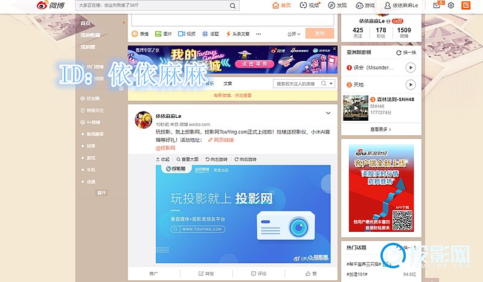Open the 178 粉丝 followers count
Viewport: 483px width, 282px height.
pos(381,32)
